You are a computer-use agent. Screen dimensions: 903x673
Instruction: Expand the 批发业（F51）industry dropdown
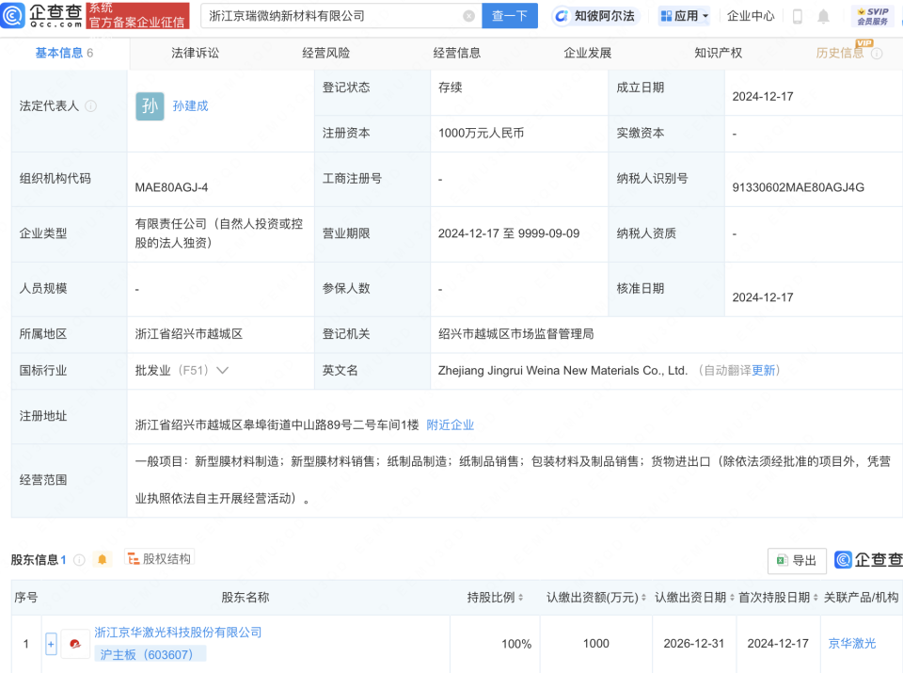point(221,370)
